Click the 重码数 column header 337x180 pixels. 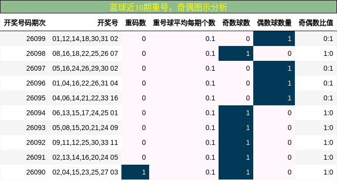point(135,23)
